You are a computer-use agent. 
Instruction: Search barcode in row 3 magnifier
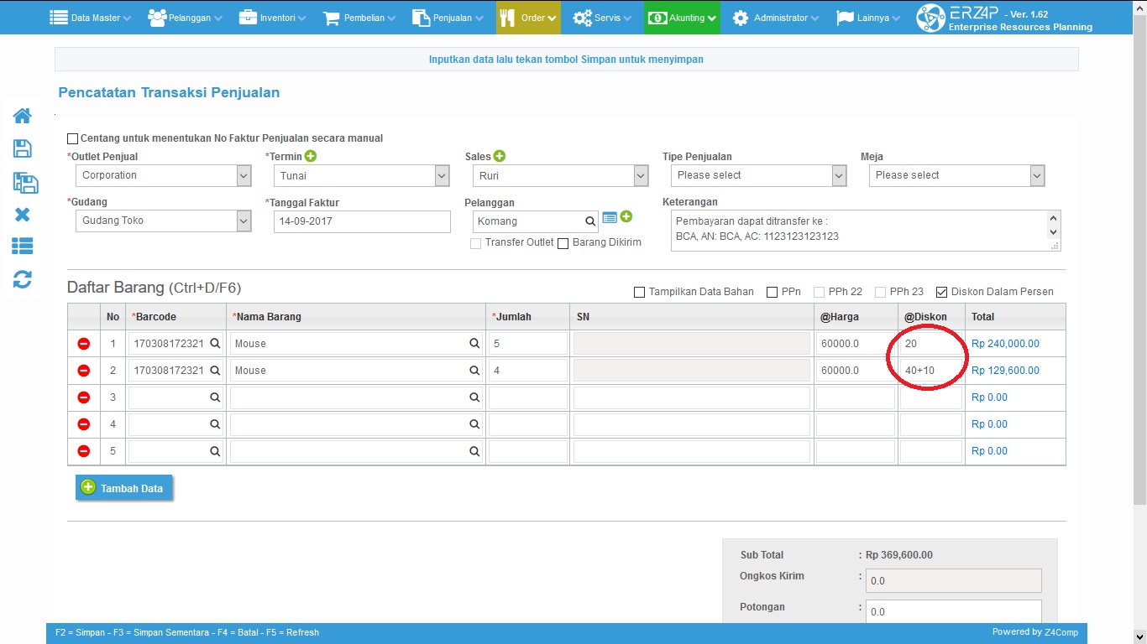(x=215, y=397)
